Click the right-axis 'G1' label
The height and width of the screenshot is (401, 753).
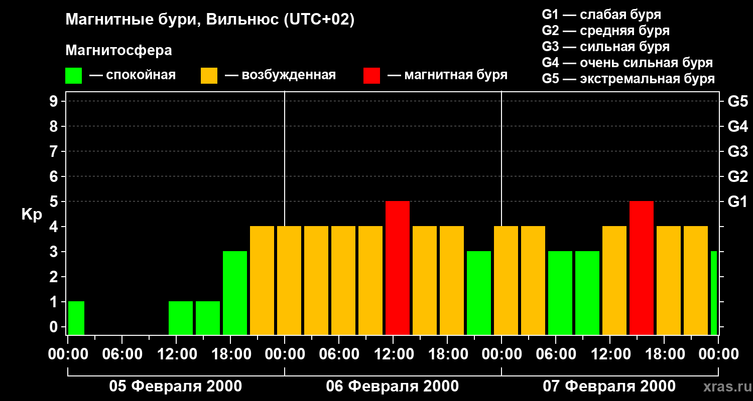click(x=737, y=202)
